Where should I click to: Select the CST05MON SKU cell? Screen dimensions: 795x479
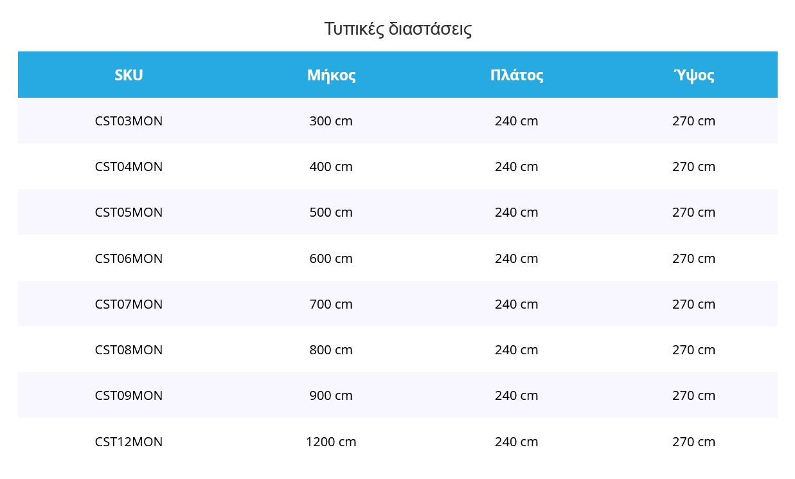click(x=129, y=212)
